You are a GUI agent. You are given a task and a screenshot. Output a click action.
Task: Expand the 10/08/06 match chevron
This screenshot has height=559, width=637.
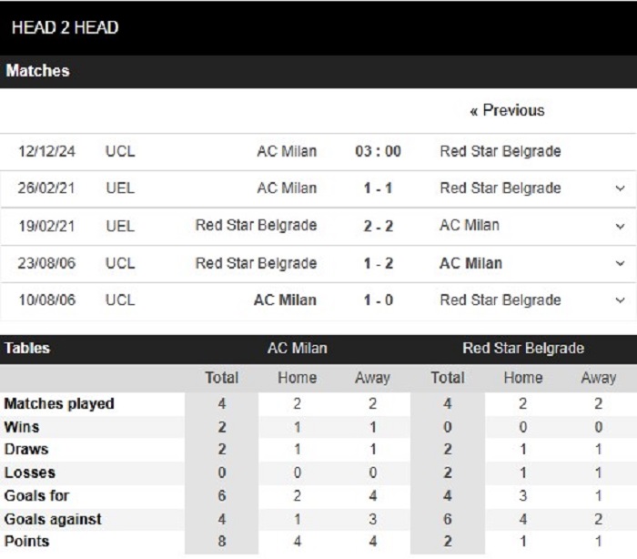(x=620, y=300)
